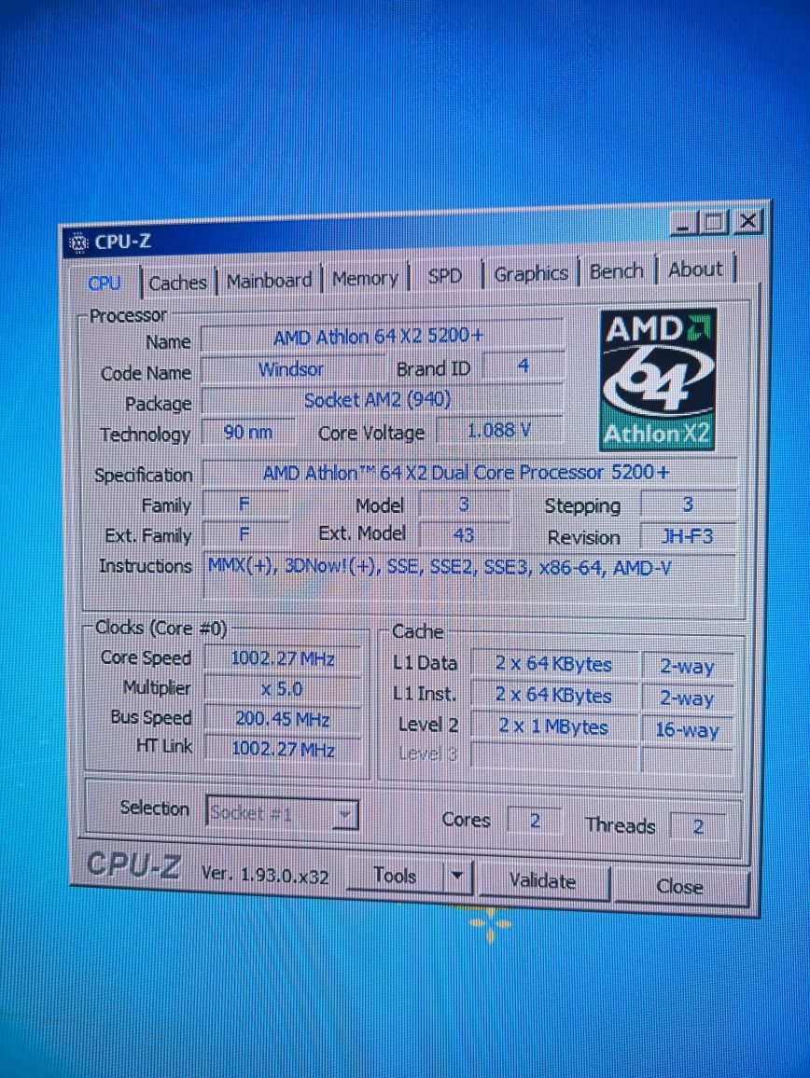Click the Brand ID value 4
The image size is (810, 1078).
click(523, 366)
